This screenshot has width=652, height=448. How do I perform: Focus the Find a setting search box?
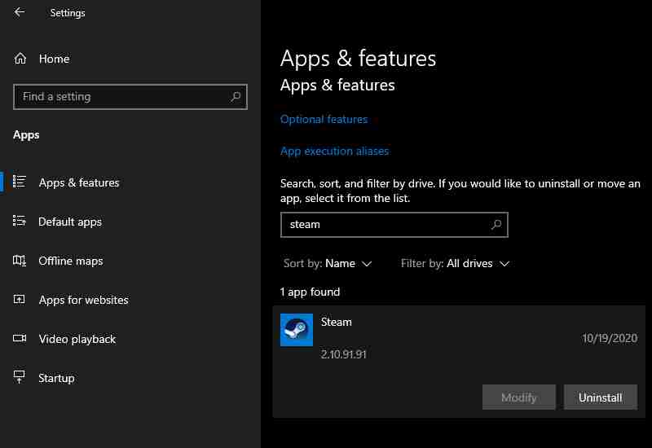(130, 97)
